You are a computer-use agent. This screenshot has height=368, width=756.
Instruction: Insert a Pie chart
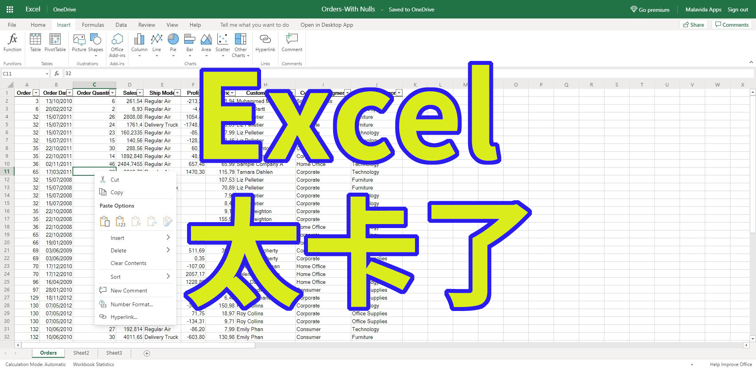(x=173, y=45)
